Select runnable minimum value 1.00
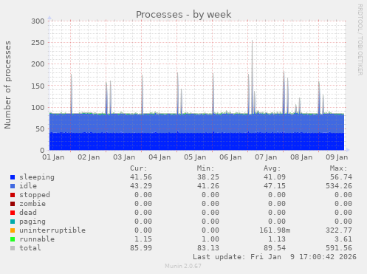The image size is (367, 274). point(210,239)
